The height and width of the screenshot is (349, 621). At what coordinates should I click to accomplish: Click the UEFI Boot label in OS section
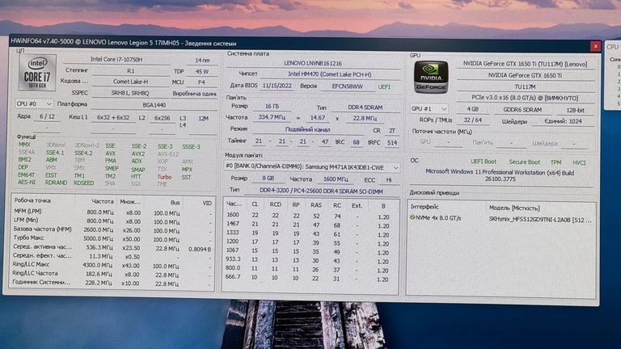[x=484, y=162]
